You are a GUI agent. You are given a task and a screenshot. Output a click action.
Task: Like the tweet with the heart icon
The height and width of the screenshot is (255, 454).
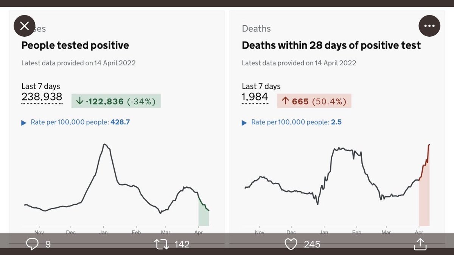[x=291, y=244]
